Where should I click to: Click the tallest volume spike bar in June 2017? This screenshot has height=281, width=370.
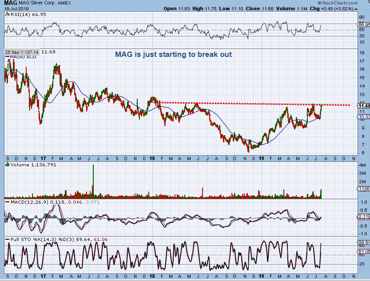click(93, 181)
